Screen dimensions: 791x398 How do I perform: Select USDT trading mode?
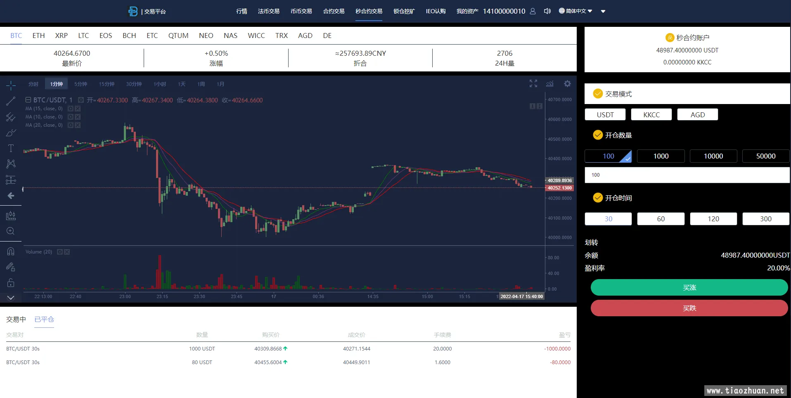[x=605, y=115]
